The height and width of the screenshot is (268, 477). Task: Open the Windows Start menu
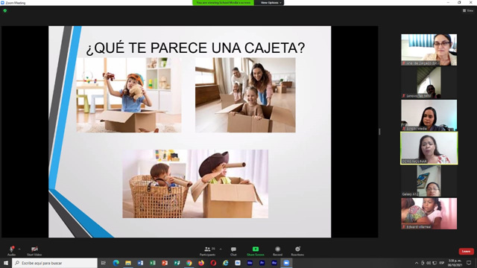pyautogui.click(x=6, y=263)
